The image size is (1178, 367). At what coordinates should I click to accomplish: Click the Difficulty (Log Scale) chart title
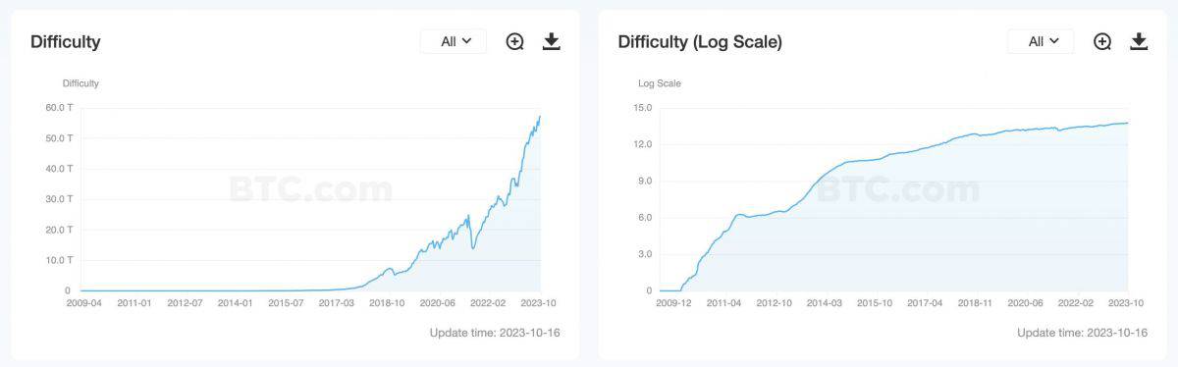click(x=700, y=42)
